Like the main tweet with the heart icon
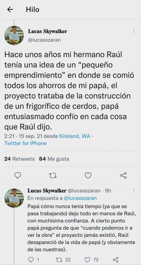 click(88, 175)
